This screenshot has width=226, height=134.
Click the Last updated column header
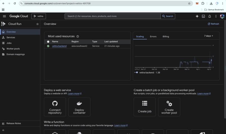point(111,42)
